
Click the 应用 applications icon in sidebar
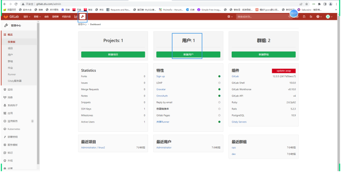(5, 113)
